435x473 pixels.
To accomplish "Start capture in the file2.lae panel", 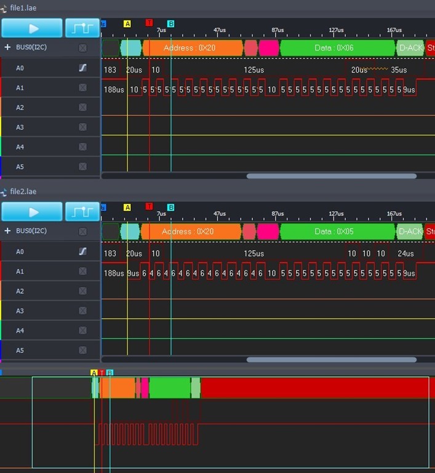I will (x=32, y=212).
